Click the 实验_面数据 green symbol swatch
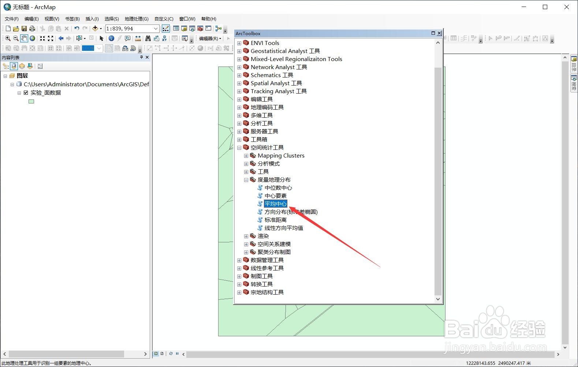This screenshot has height=367, width=578. (x=31, y=102)
